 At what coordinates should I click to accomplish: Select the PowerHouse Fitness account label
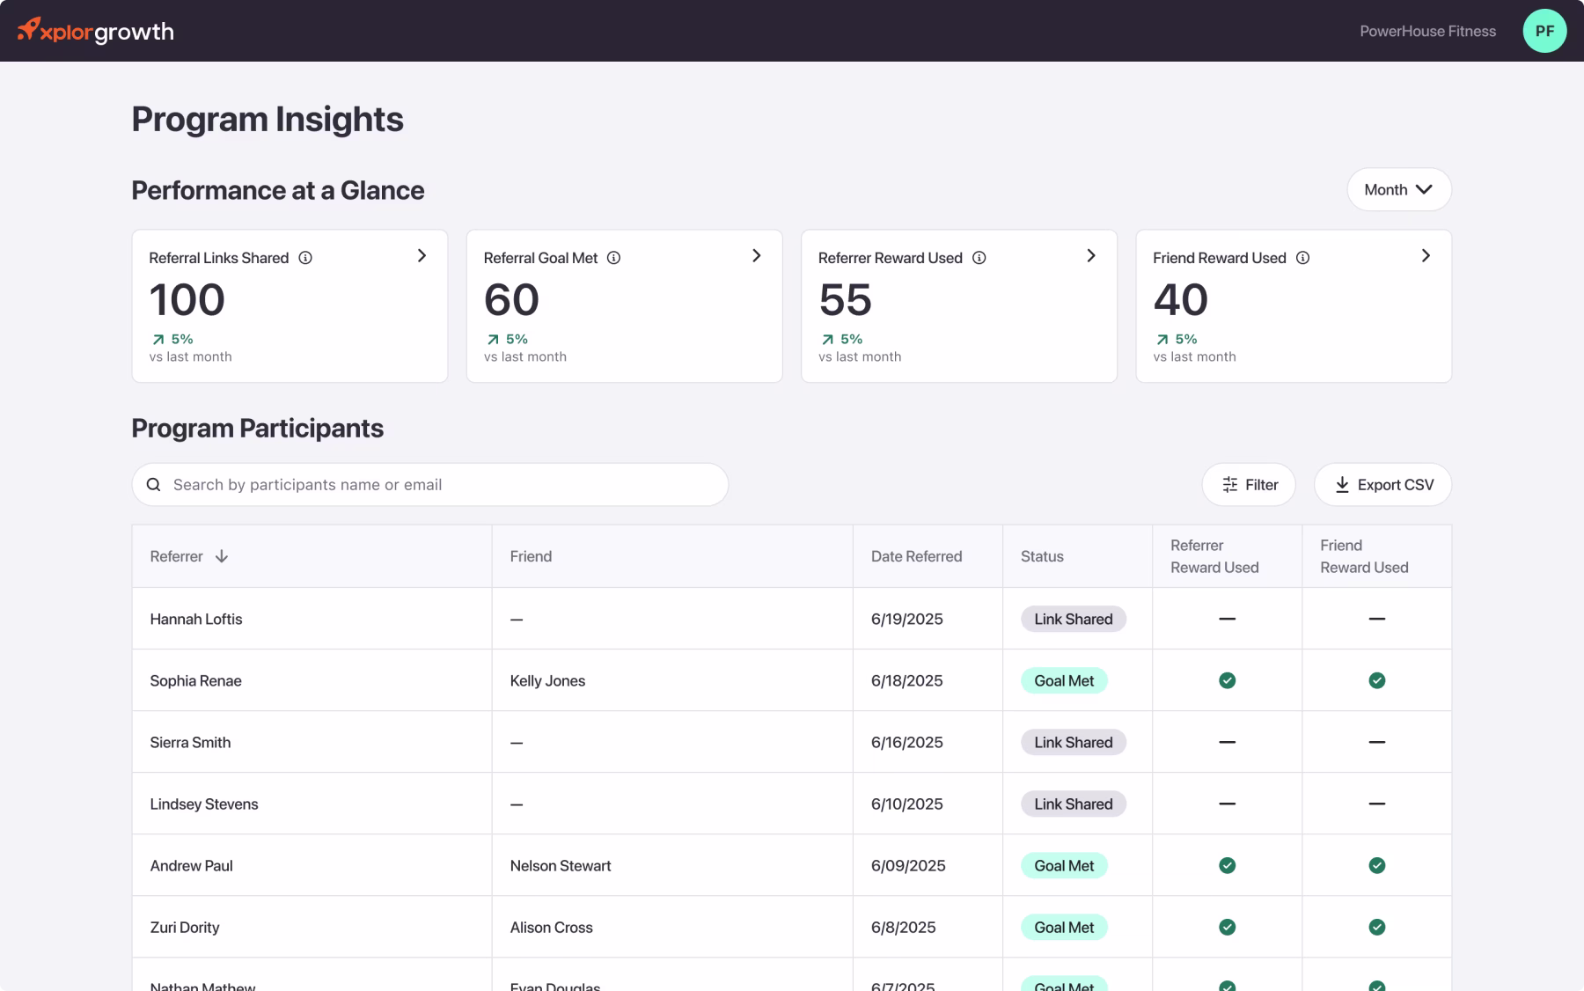pyautogui.click(x=1427, y=31)
